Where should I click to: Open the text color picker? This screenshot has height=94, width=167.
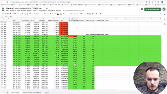[x=58, y=14]
